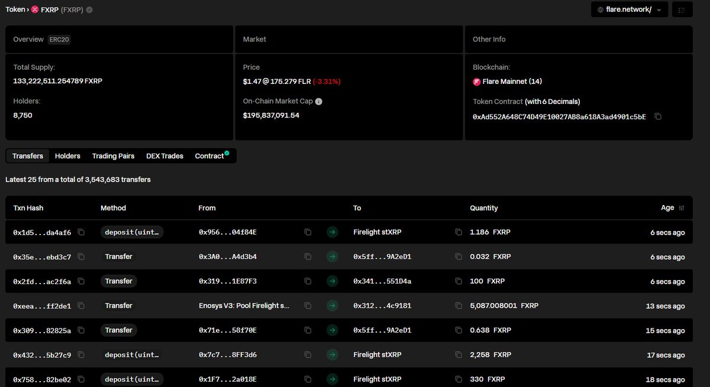Viewport: 710px width, 387px height.
Task: Copy txn hash 0x2fd...ac2f6a
Action: (81, 281)
